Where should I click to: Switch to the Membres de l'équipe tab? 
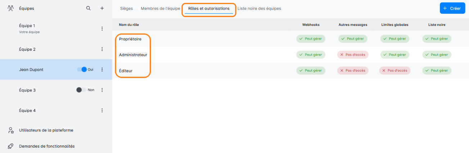click(160, 8)
